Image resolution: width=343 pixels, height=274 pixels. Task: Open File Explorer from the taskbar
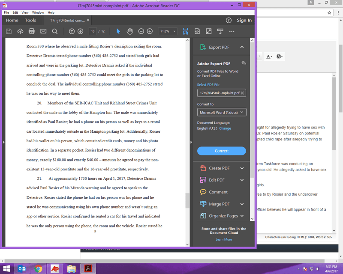pos(72,268)
